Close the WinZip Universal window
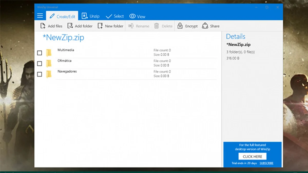The height and width of the screenshot is (173, 308). (278, 7)
